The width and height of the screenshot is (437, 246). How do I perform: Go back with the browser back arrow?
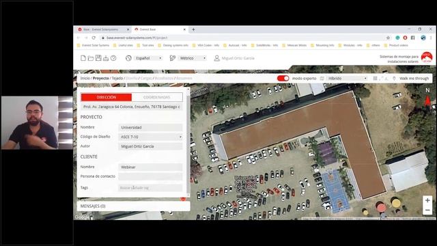click(x=79, y=38)
